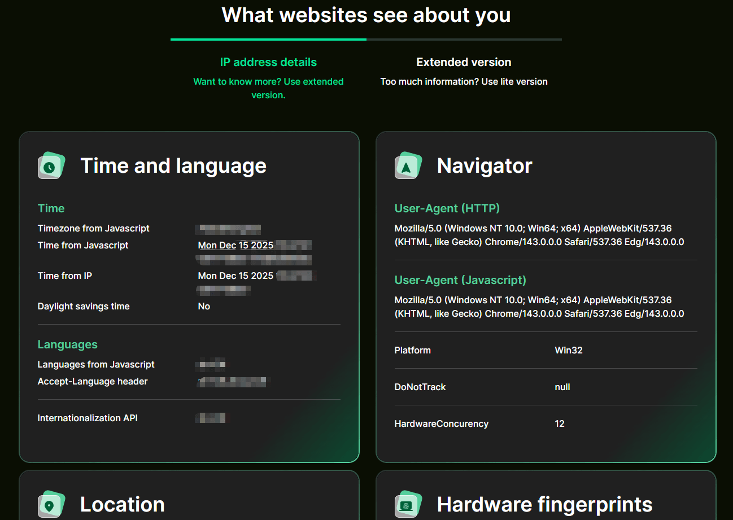Click the Win32 Platform value
The height and width of the screenshot is (520, 733).
point(568,350)
